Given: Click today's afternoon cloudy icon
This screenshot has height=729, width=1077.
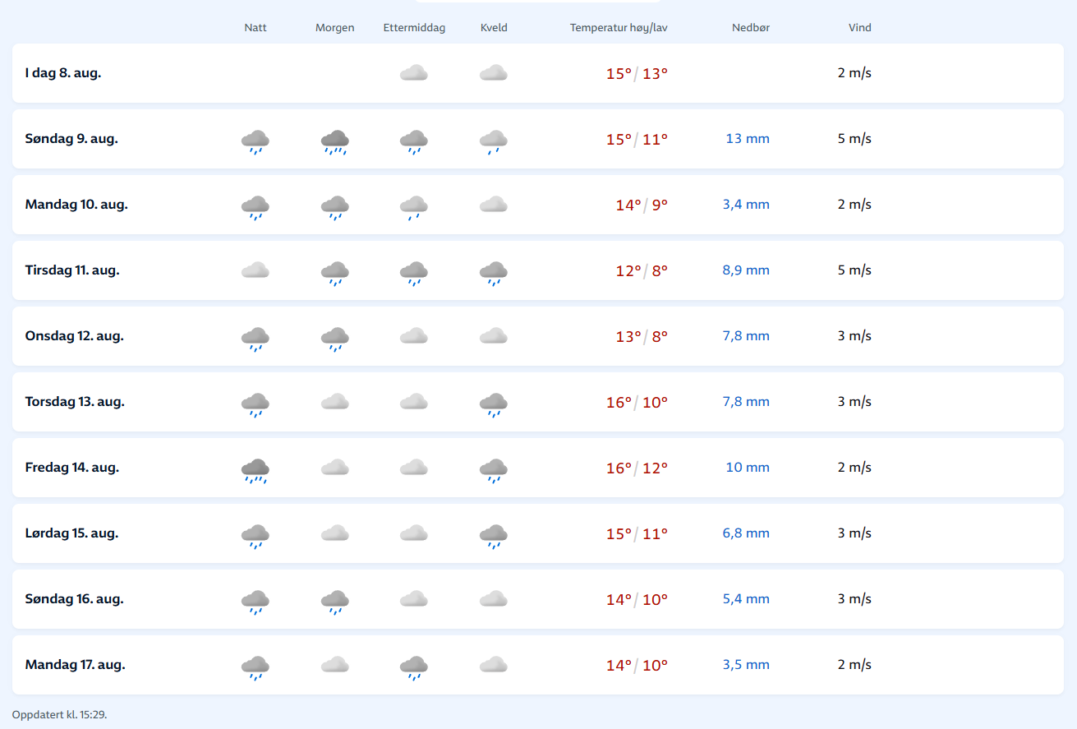Looking at the screenshot, I should click(414, 73).
